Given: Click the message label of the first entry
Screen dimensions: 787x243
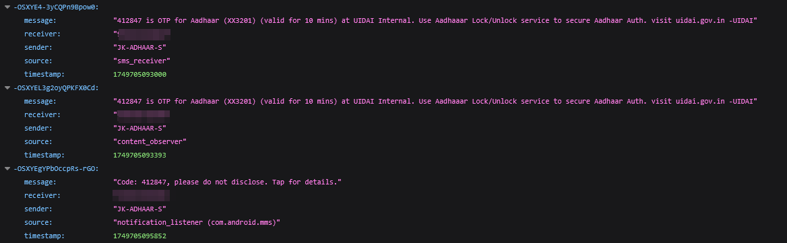Looking at the screenshot, I should (40, 21).
